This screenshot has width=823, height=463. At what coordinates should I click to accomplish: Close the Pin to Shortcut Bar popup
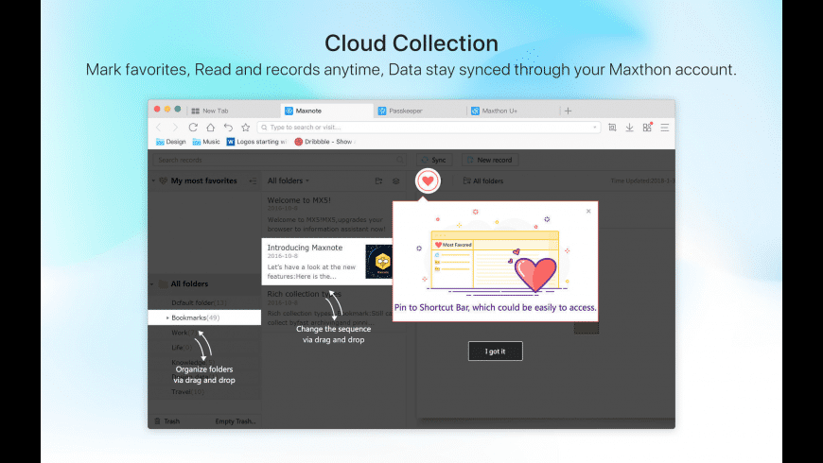pyautogui.click(x=588, y=212)
